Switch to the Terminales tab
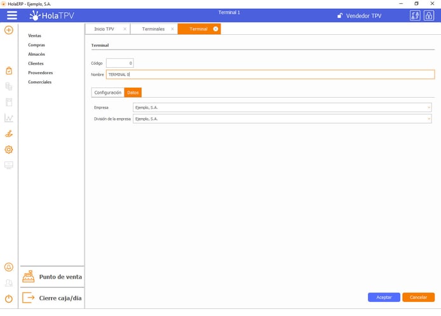Viewport: 441px width, 316px height. point(153,29)
